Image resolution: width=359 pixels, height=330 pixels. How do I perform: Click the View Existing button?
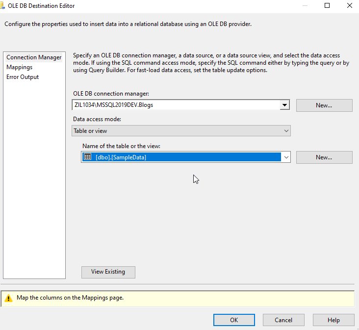tap(108, 272)
